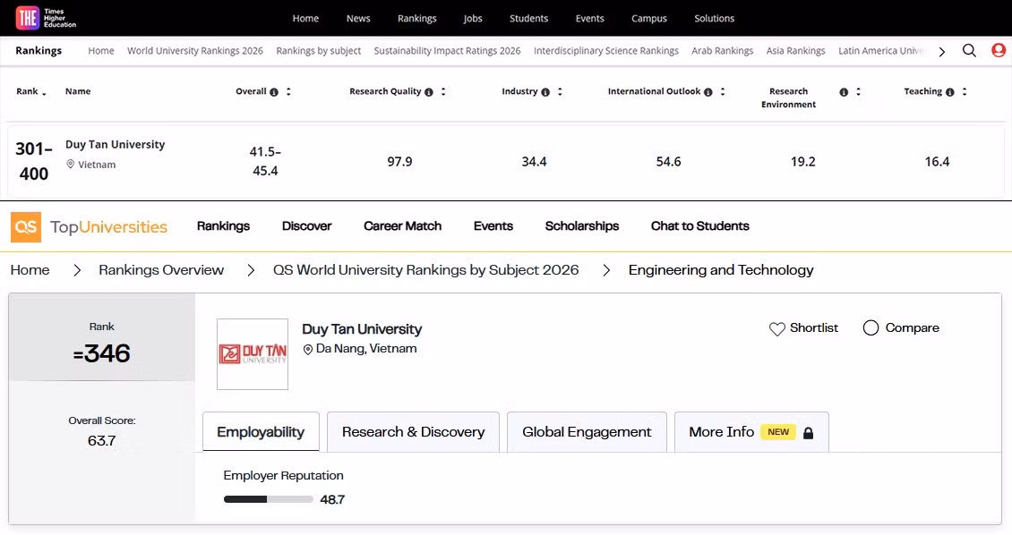Open the Campus menu item
This screenshot has height=535, width=1012.
(648, 18)
